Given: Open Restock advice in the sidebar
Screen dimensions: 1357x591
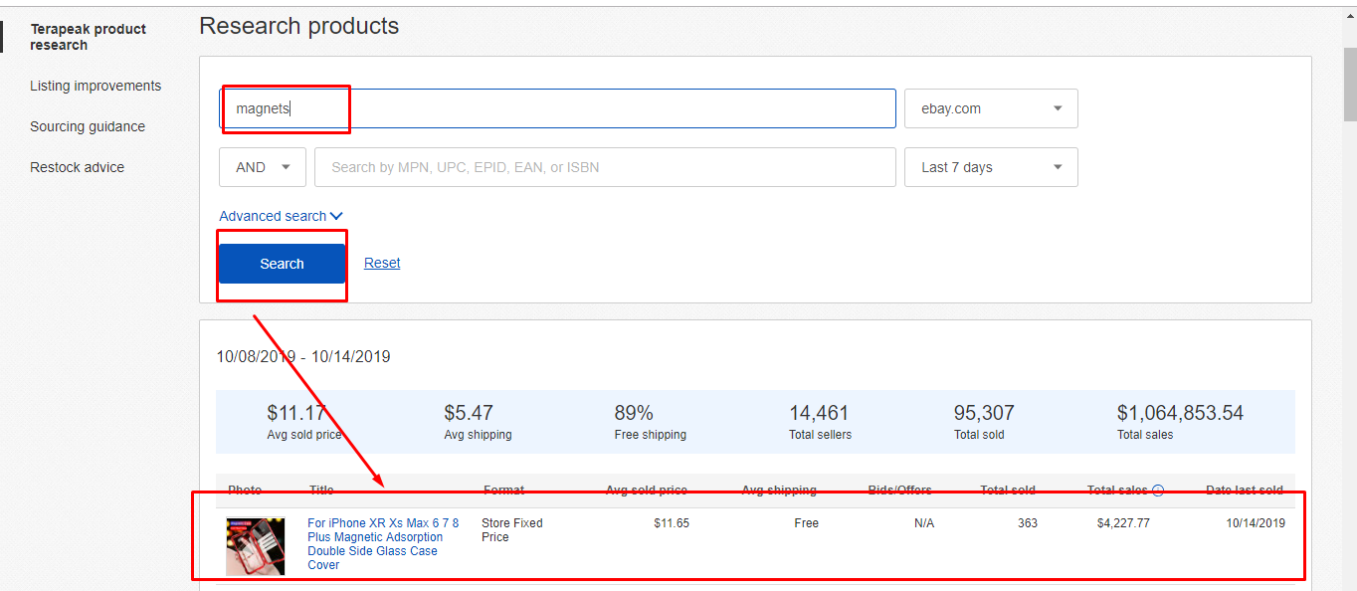Looking at the screenshot, I should pyautogui.click(x=78, y=167).
